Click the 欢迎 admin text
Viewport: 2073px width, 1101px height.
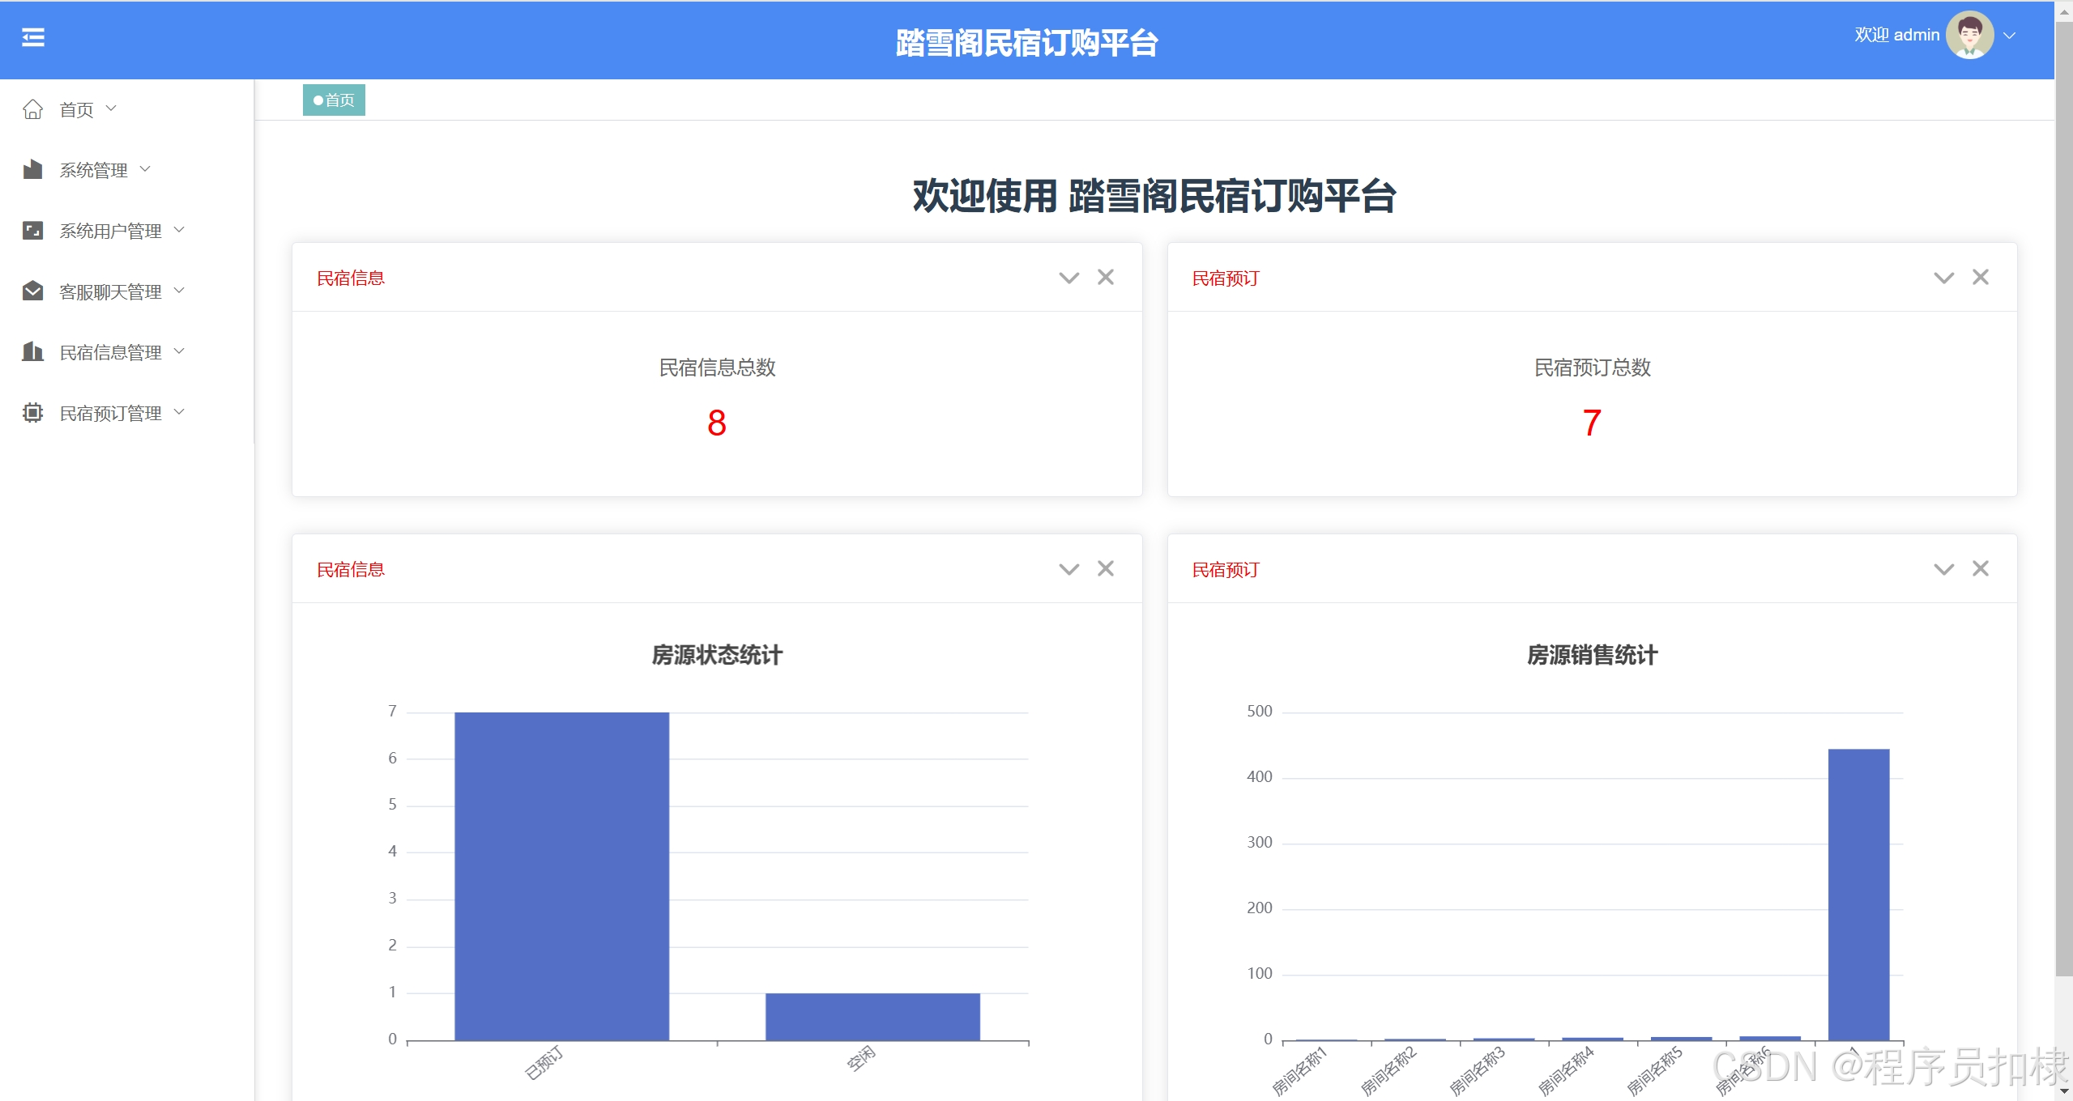tap(1896, 35)
